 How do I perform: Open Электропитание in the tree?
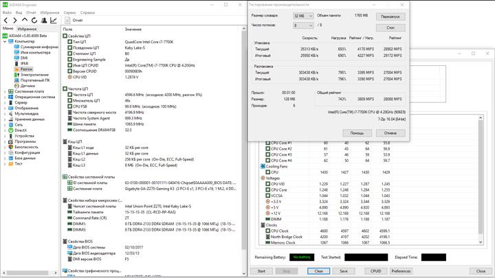pos(34,75)
